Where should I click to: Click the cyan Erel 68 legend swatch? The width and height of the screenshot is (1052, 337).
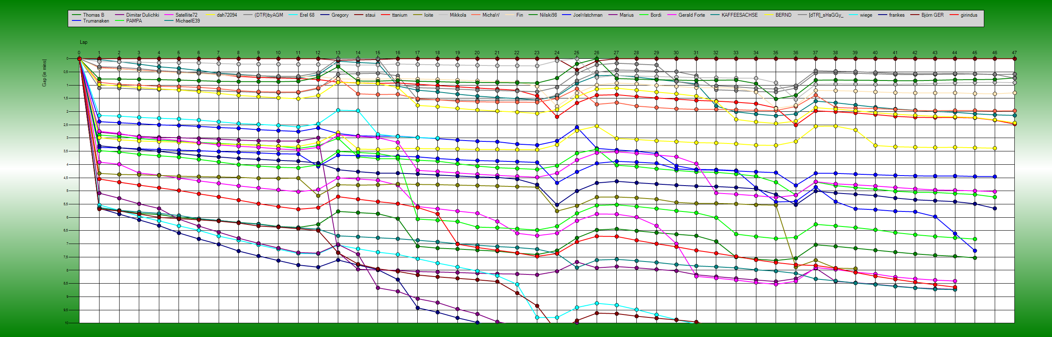point(293,15)
